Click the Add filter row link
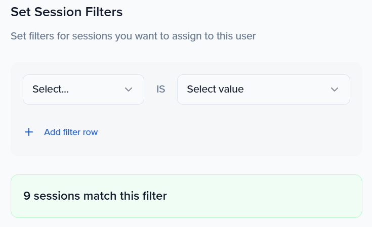372x227 pixels. 70,132
